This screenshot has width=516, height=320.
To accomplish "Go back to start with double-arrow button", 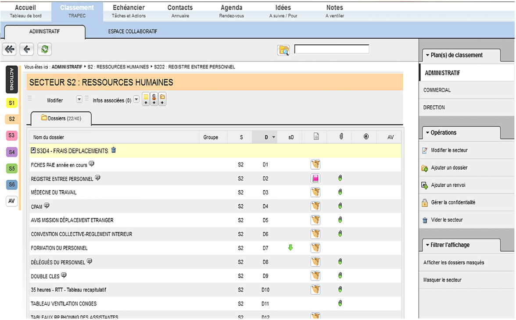I will pyautogui.click(x=9, y=50).
